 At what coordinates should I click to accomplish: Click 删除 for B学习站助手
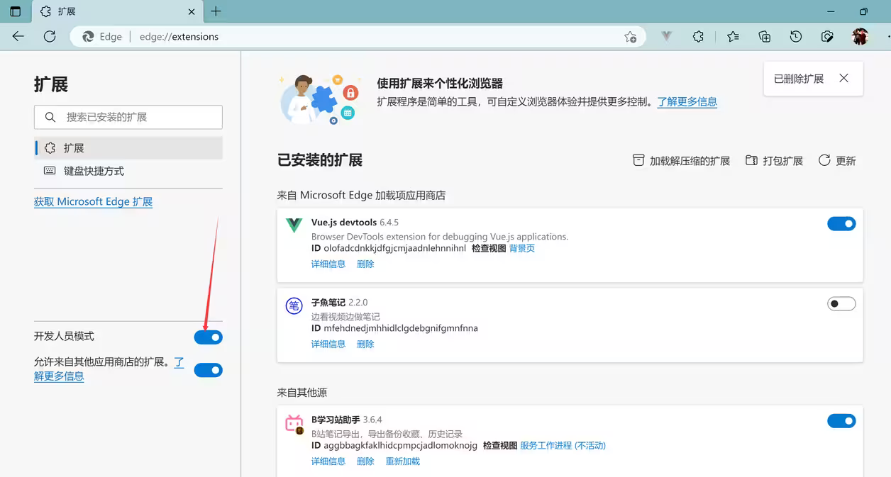[x=365, y=461]
